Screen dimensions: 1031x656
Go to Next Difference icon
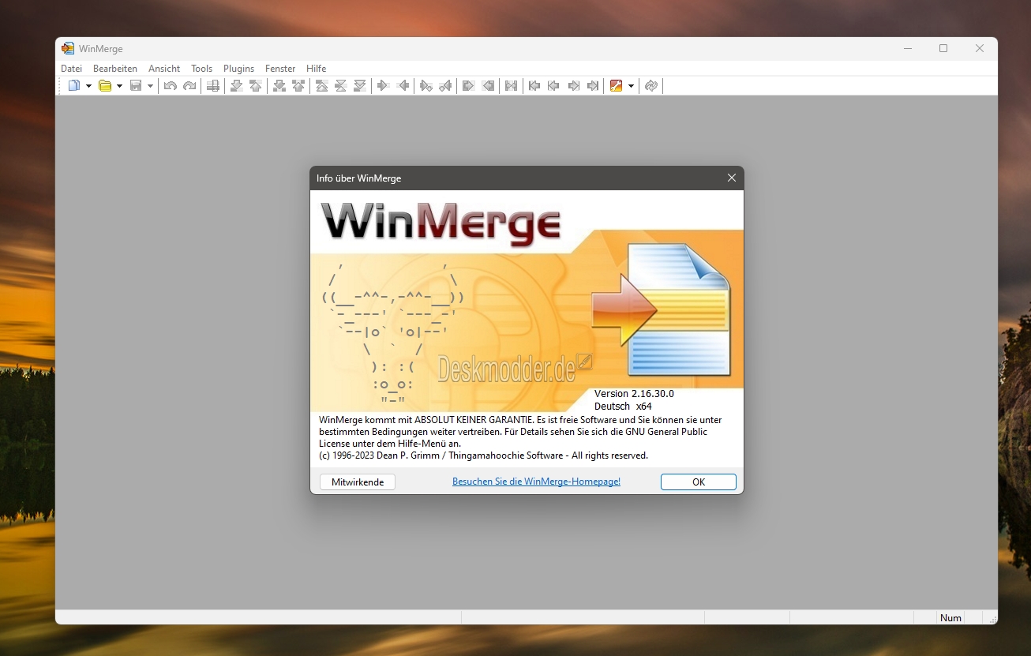click(236, 85)
